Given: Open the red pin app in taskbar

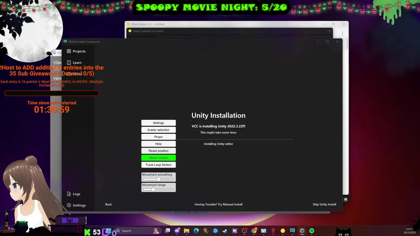Looking at the screenshot, I should [273, 231].
